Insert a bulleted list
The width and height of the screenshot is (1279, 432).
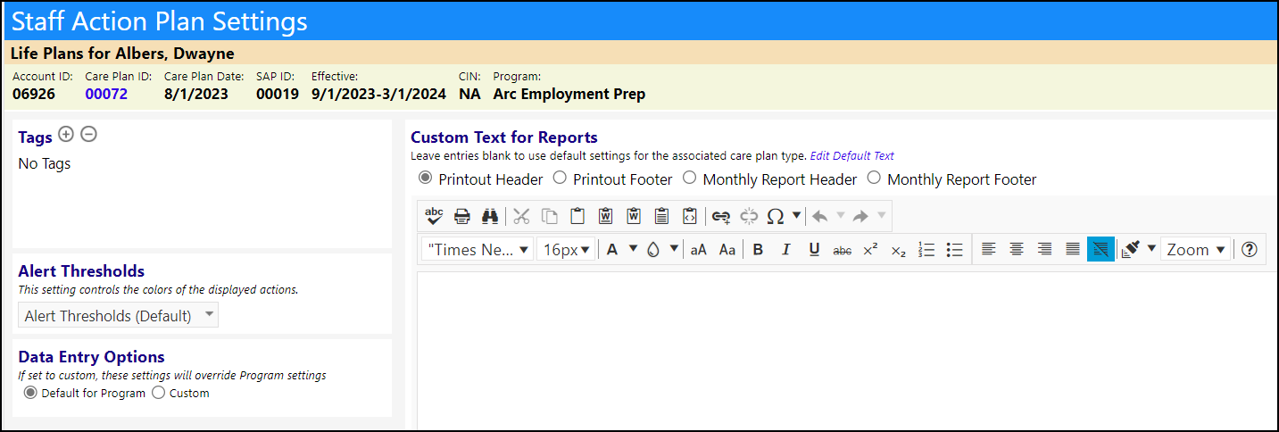point(954,250)
